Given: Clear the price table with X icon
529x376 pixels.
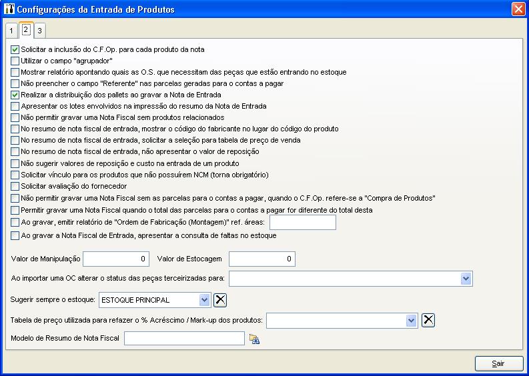Looking at the screenshot, I should click(x=428, y=320).
